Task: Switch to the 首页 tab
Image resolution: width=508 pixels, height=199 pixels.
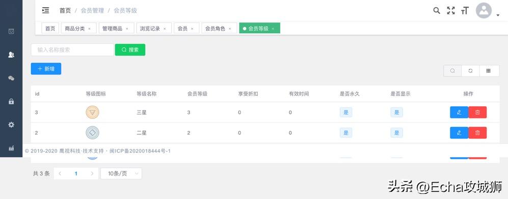Action: tap(50, 28)
